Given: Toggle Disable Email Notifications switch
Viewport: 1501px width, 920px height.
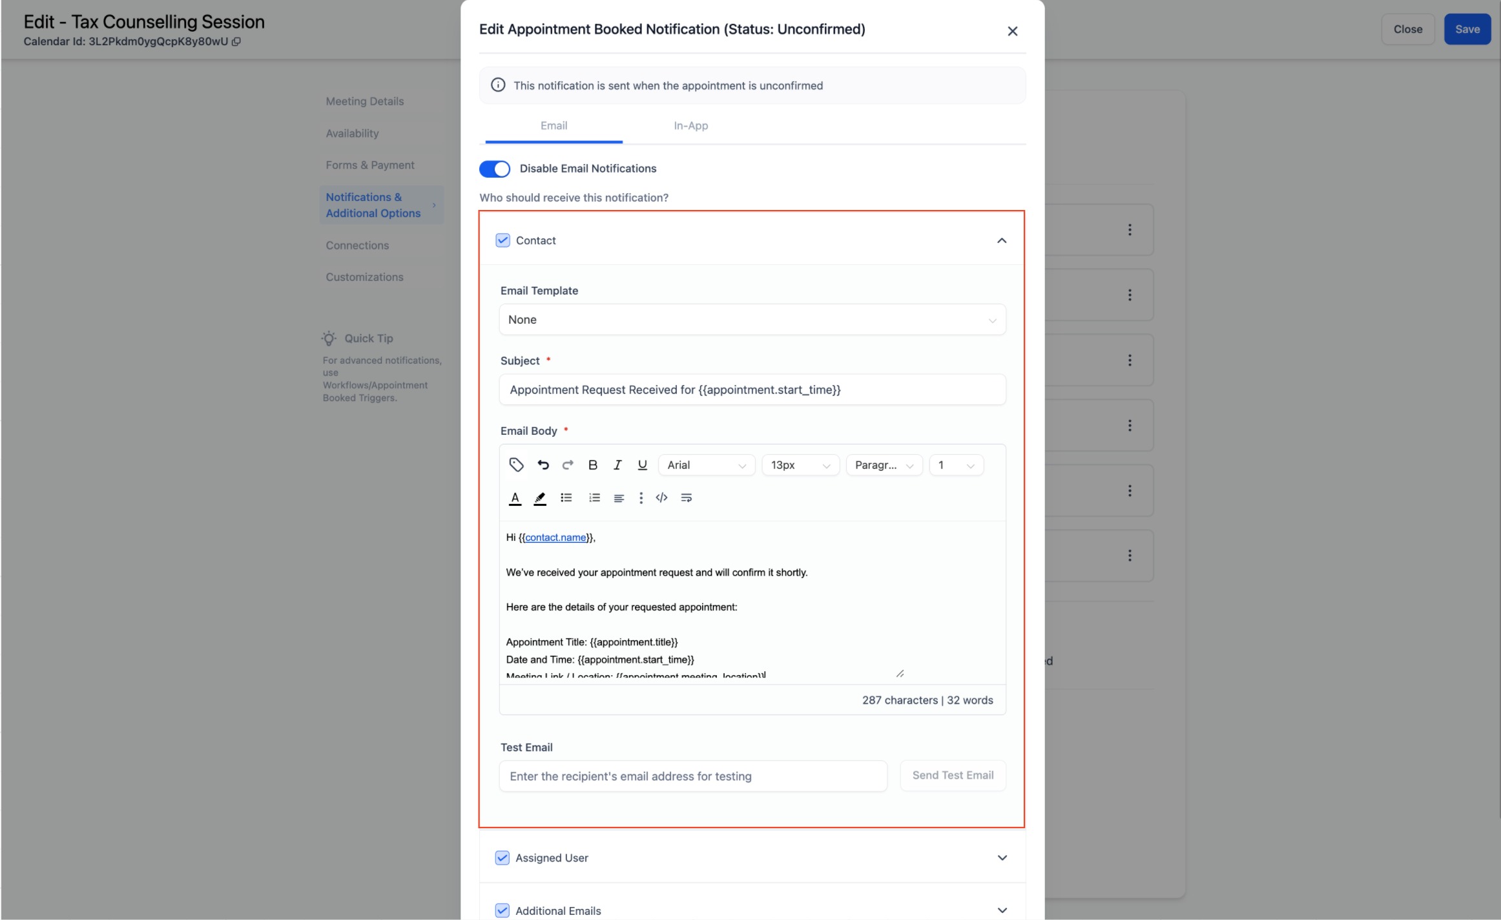Looking at the screenshot, I should pyautogui.click(x=495, y=169).
